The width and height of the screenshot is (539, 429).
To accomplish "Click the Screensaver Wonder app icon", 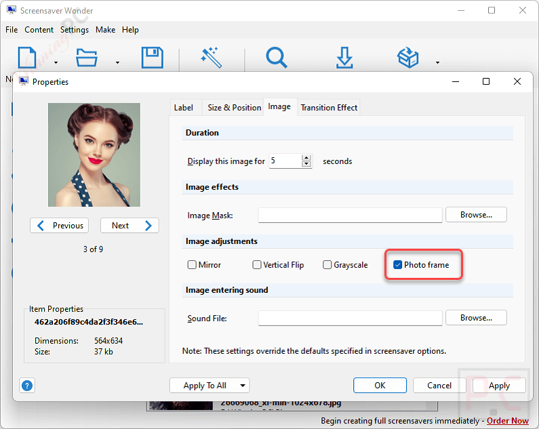I will 12,10.
